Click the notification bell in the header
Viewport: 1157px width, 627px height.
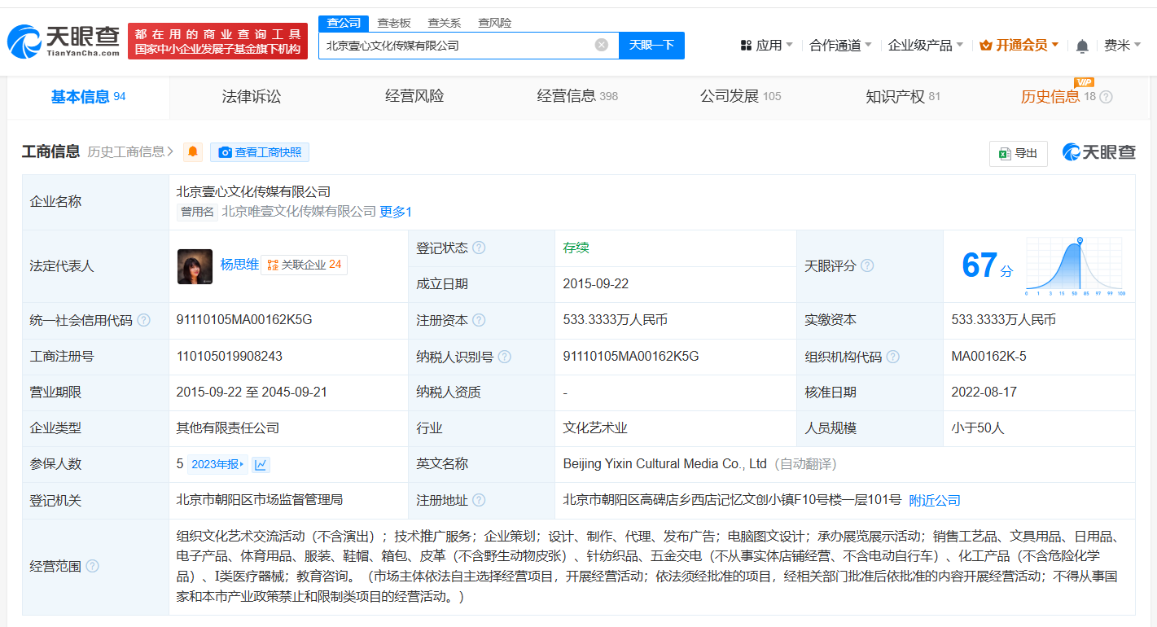[1082, 46]
